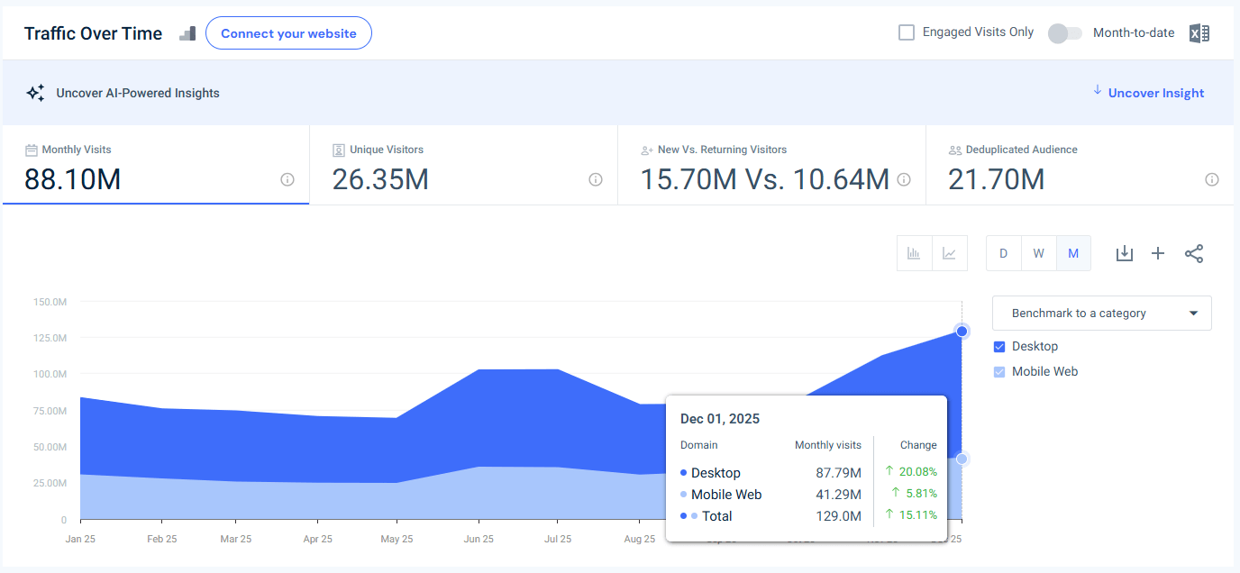Toggle Month-to-date view on
The width and height of the screenshot is (1240, 573).
(x=1064, y=32)
